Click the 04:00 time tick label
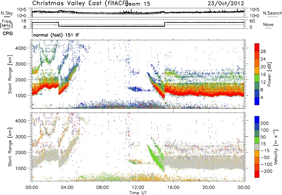The width and height of the screenshot is (282, 195). 67,188
